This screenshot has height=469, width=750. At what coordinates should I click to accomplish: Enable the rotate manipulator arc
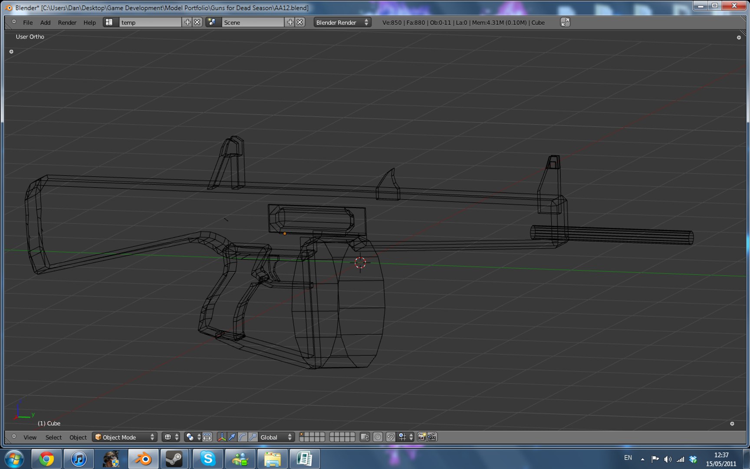tap(242, 437)
